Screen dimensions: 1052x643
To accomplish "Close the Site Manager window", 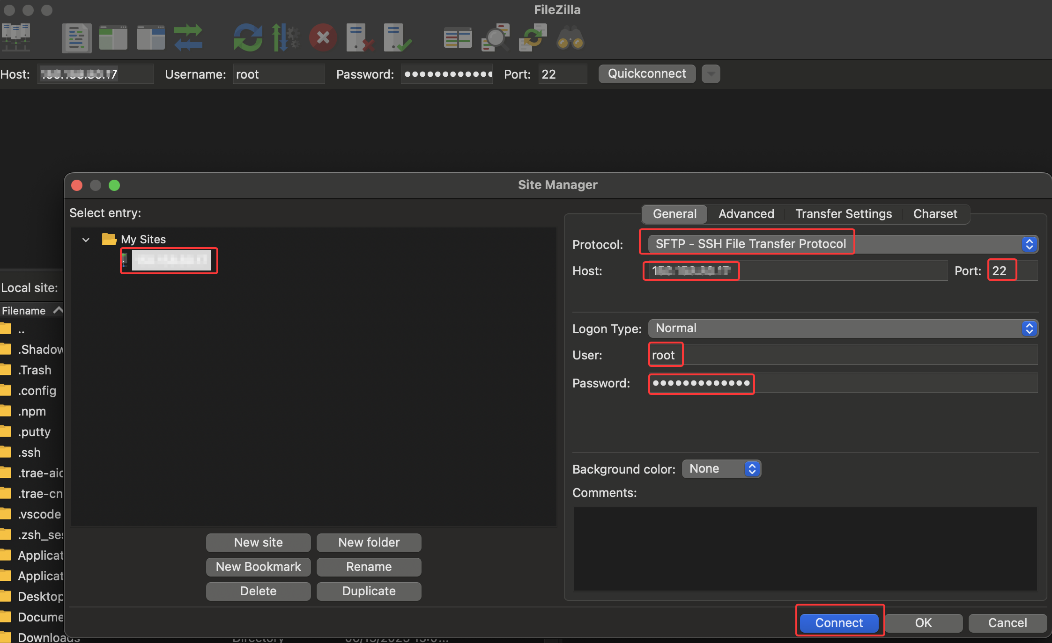I will click(x=77, y=185).
